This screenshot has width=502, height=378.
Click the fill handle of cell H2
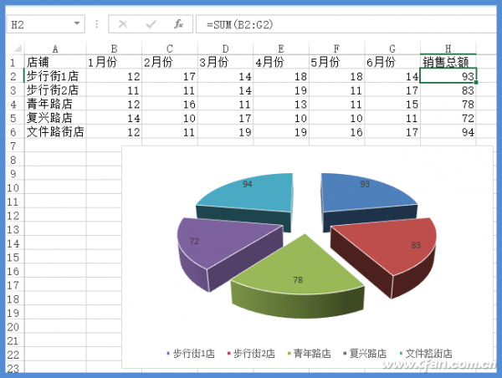click(476, 82)
